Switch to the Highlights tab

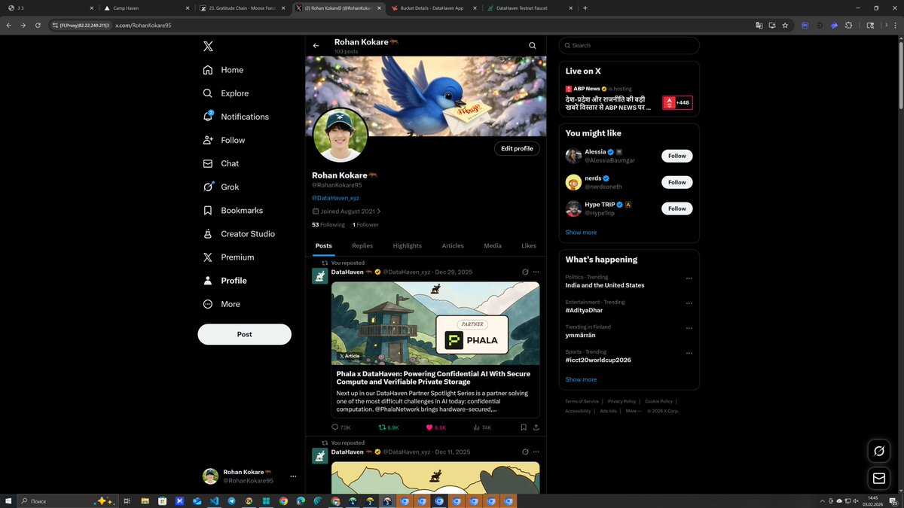pyautogui.click(x=408, y=245)
